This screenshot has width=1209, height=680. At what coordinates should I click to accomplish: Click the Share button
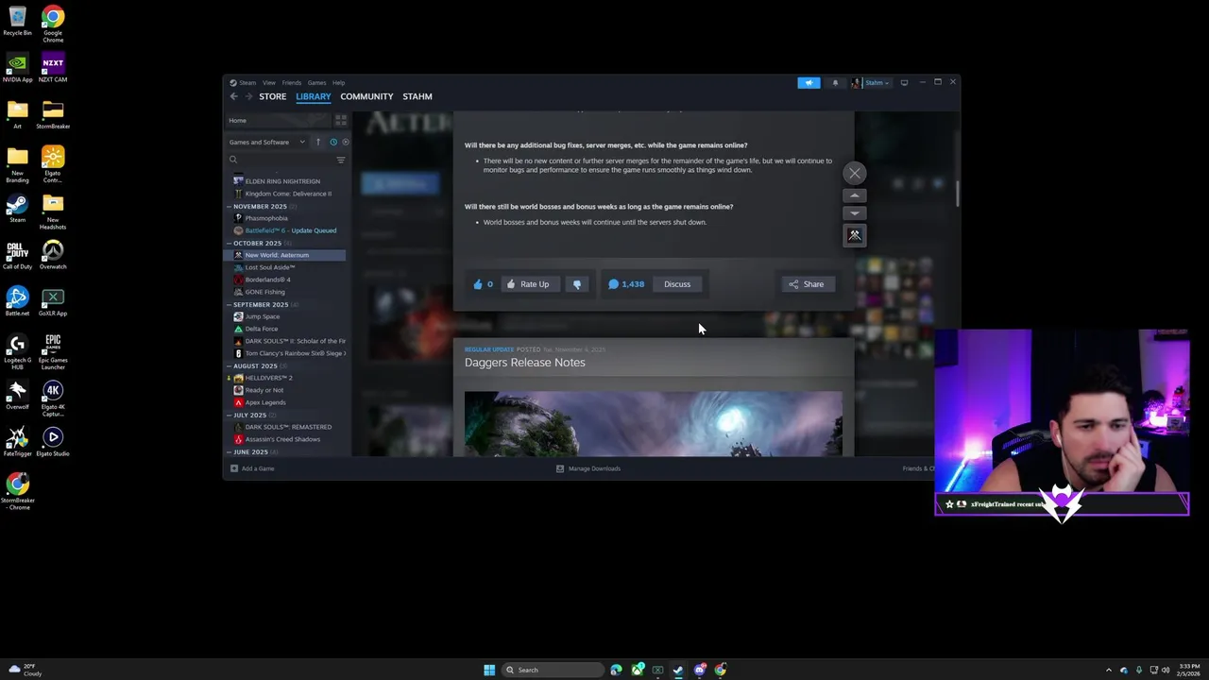pyautogui.click(x=807, y=284)
